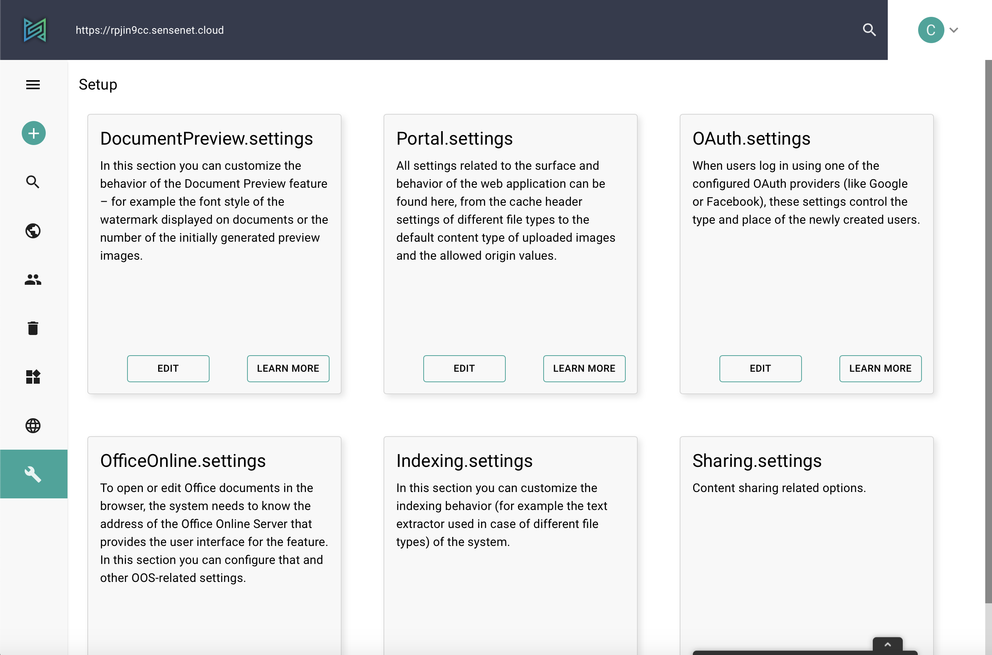Image resolution: width=992 pixels, height=655 pixels.
Task: Click the Portal.settings card title
Action: coord(454,138)
